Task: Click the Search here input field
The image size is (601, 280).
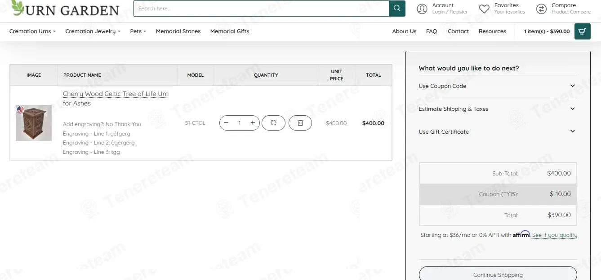Action: pos(261,9)
